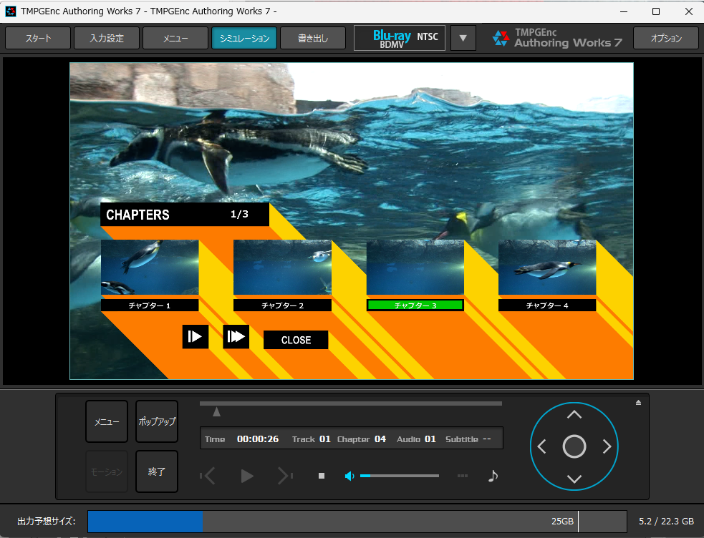Click the オプション button
This screenshot has width=704, height=538.
tap(665, 39)
